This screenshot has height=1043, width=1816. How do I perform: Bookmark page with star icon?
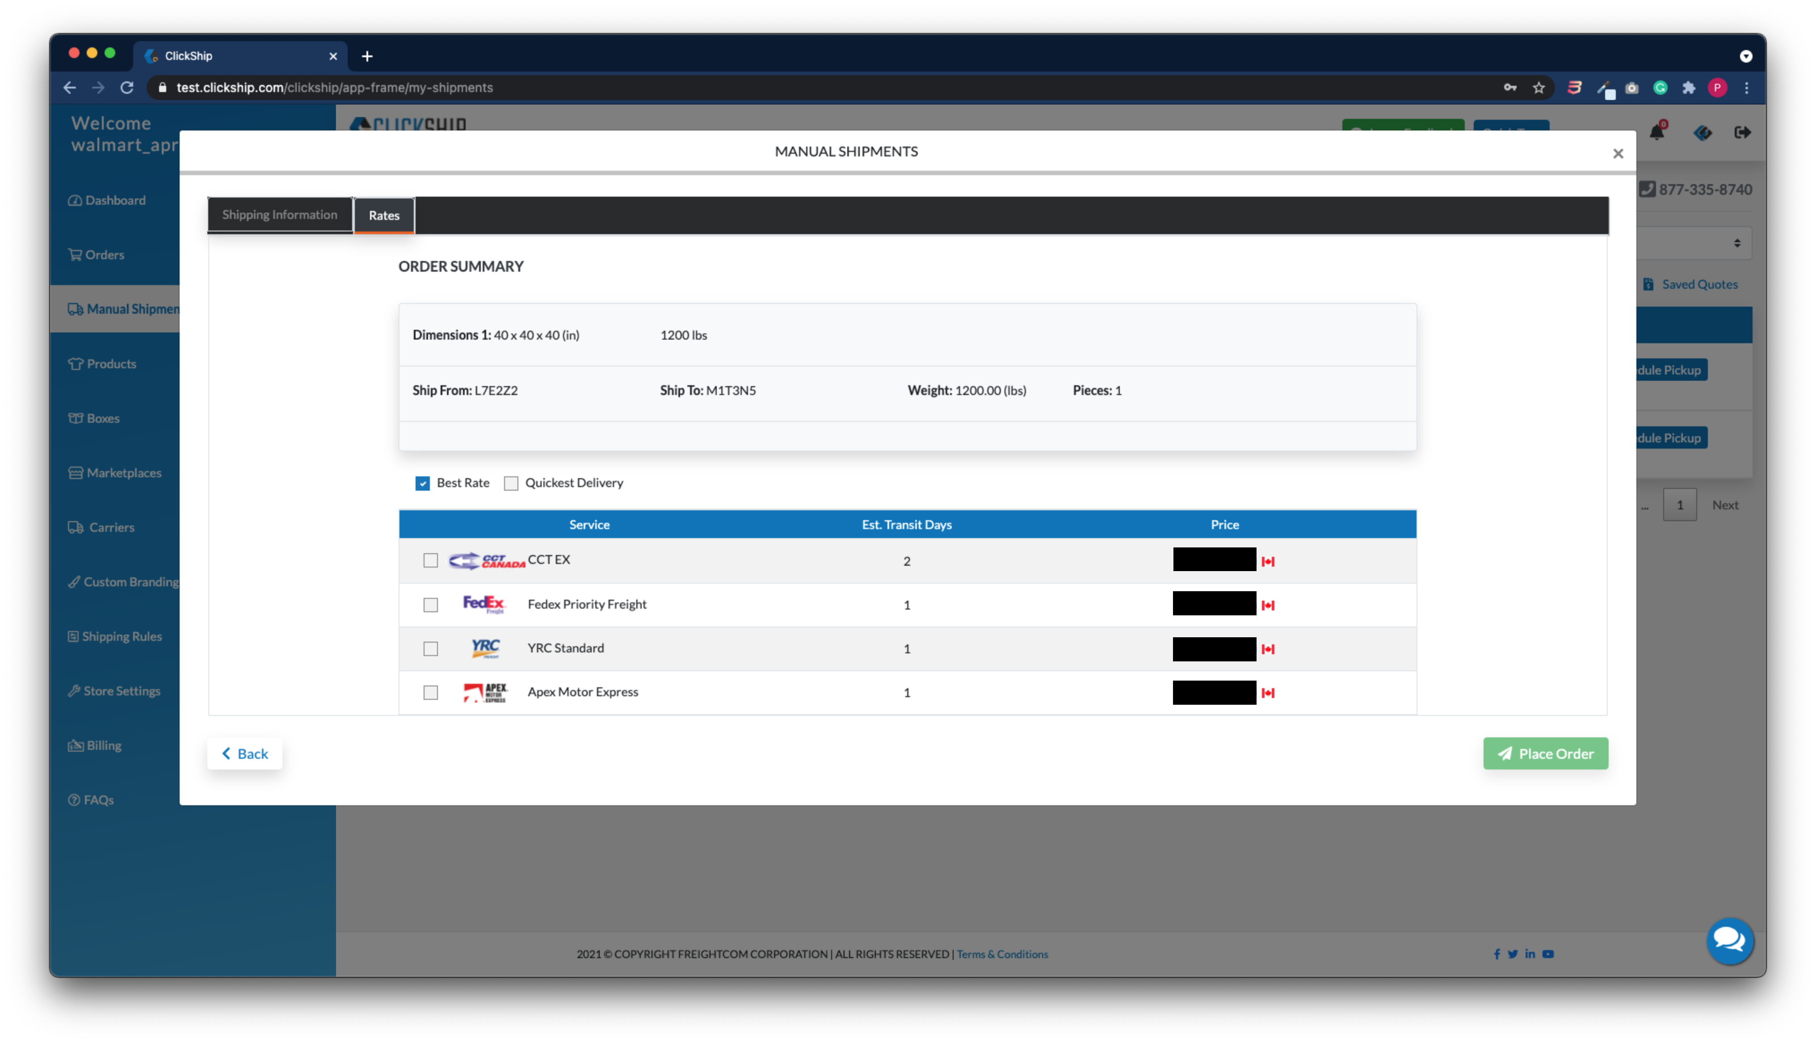(x=1539, y=88)
